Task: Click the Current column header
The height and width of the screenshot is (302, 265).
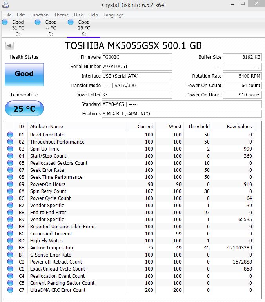Action: (141, 127)
